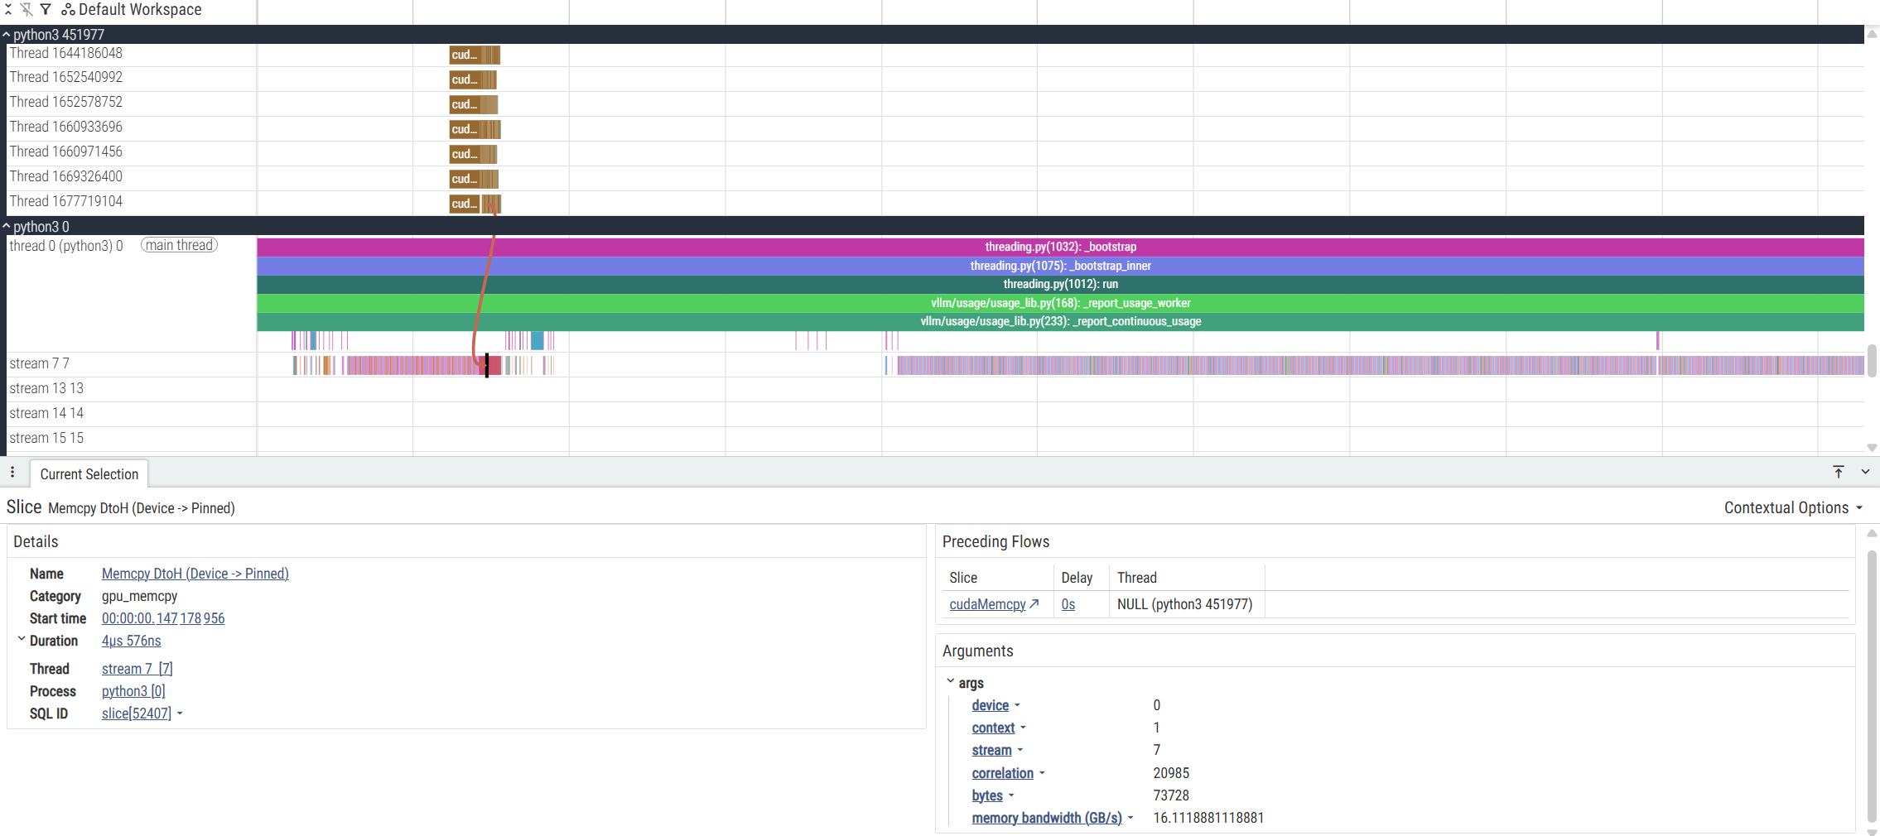This screenshot has width=1880, height=836.
Task: Click the Start time timestamp link
Action: 163,618
